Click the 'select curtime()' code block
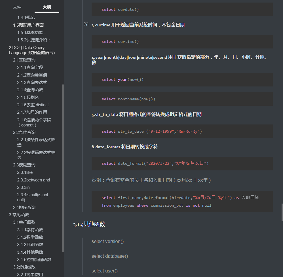This screenshot has height=277, width=283. pos(182,41)
